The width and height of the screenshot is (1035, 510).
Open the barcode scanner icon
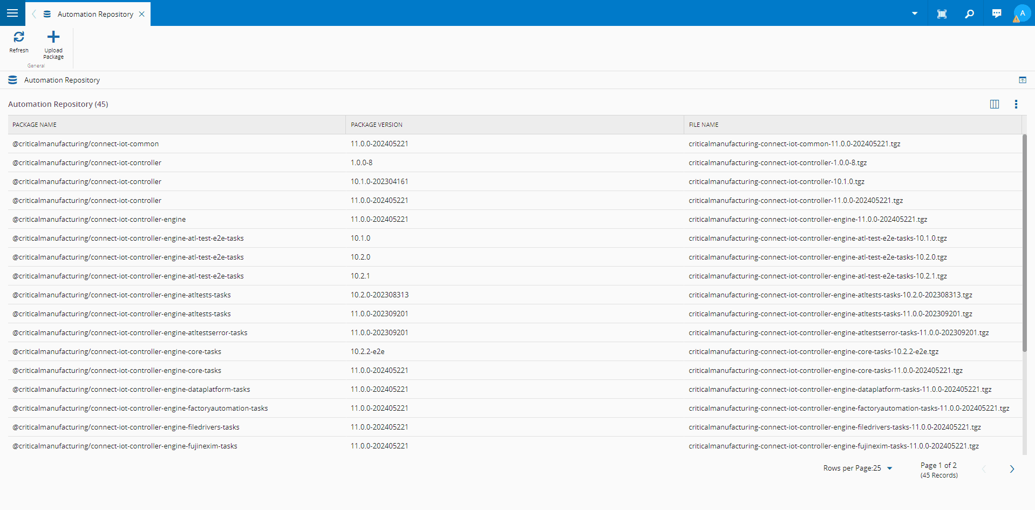point(942,13)
